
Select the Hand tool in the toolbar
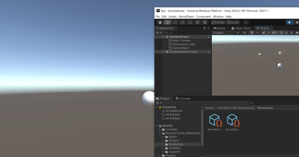point(160,23)
